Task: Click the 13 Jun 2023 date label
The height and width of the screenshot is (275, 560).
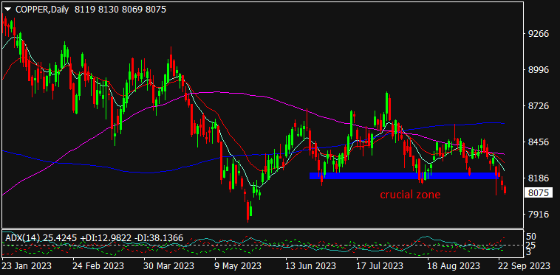Action: (x=311, y=265)
